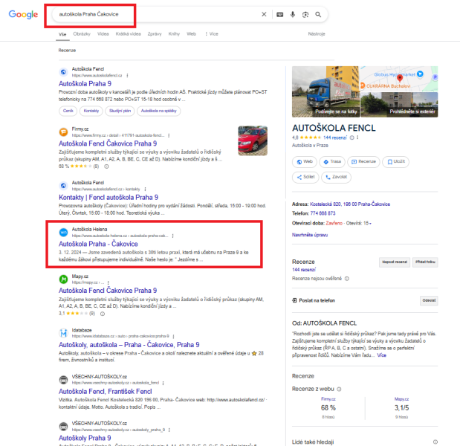Expand the Více search menu
The height and width of the screenshot is (446, 460).
pos(212,34)
